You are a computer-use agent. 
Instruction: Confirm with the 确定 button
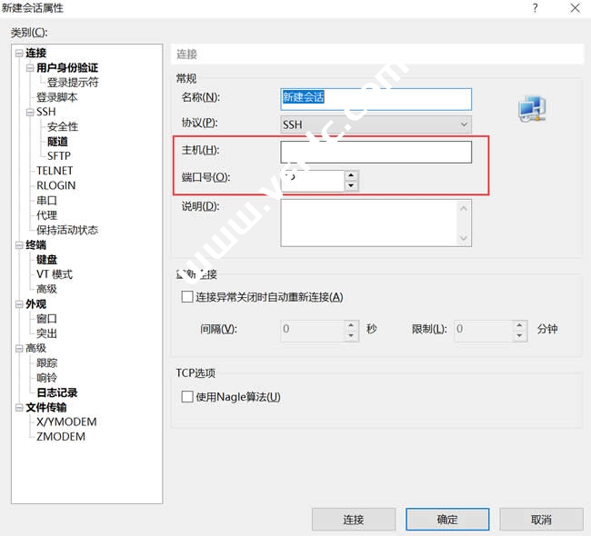point(447,520)
